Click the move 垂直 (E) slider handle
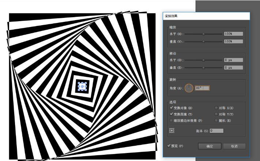Screen dimensions: 260x161 click(x=203, y=68)
